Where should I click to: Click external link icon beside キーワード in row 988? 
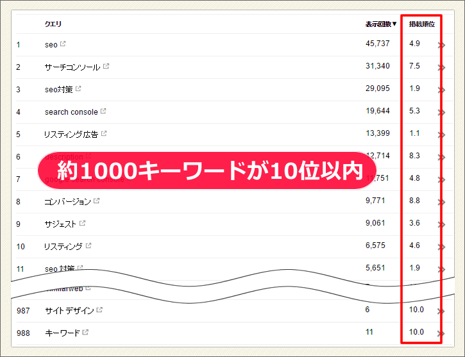pyautogui.click(x=85, y=332)
